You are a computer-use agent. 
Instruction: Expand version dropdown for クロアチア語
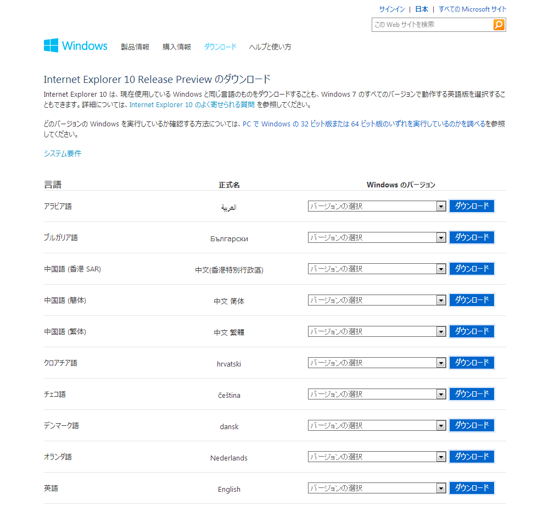tap(377, 363)
